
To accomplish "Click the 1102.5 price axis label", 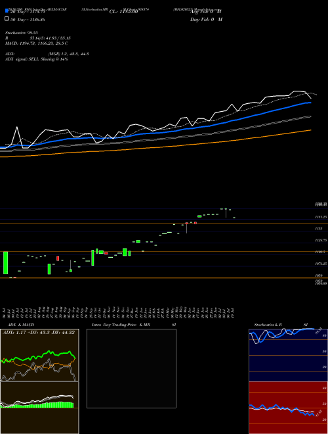I will click(x=320, y=252).
